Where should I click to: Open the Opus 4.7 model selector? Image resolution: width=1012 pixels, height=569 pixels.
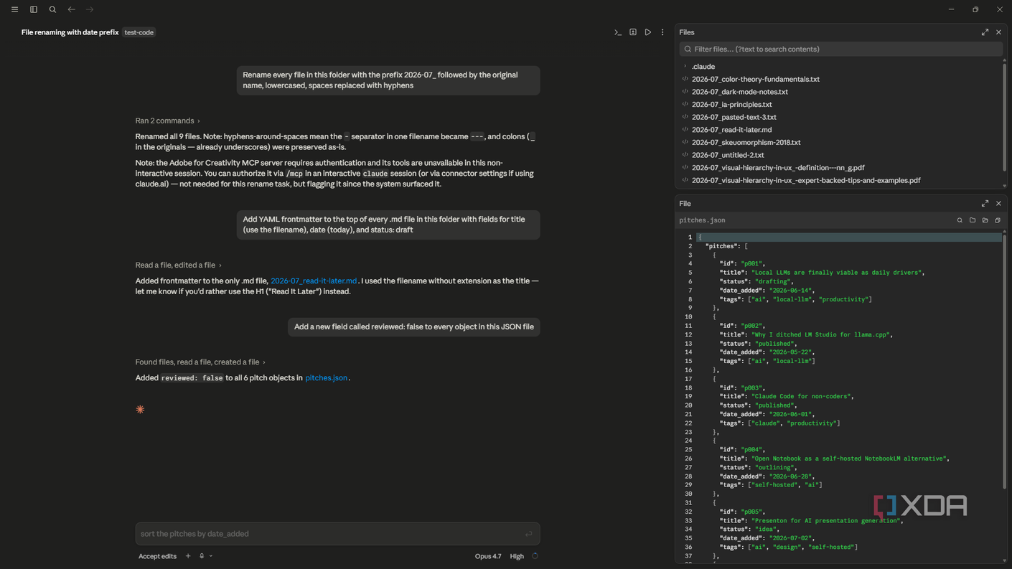(x=488, y=556)
